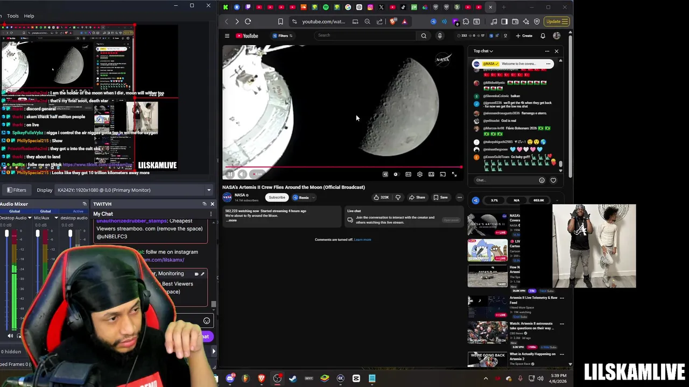
Task: Open the YouTube Create menu
Action: 524,36
